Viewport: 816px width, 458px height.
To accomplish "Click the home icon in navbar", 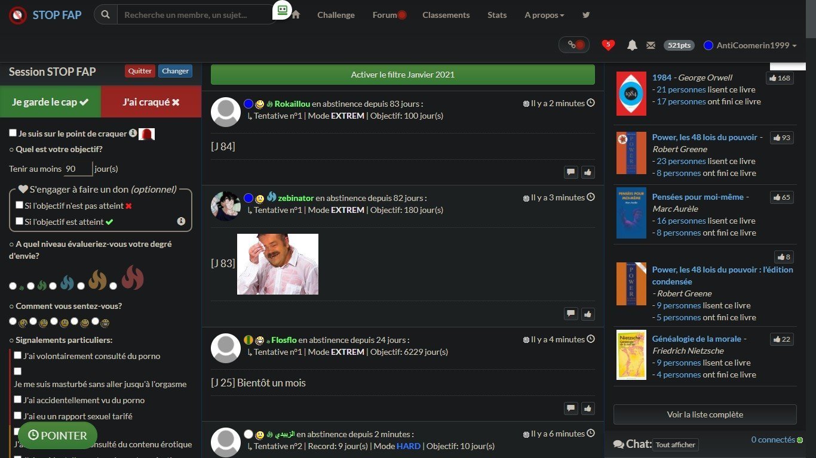I will pyautogui.click(x=295, y=15).
